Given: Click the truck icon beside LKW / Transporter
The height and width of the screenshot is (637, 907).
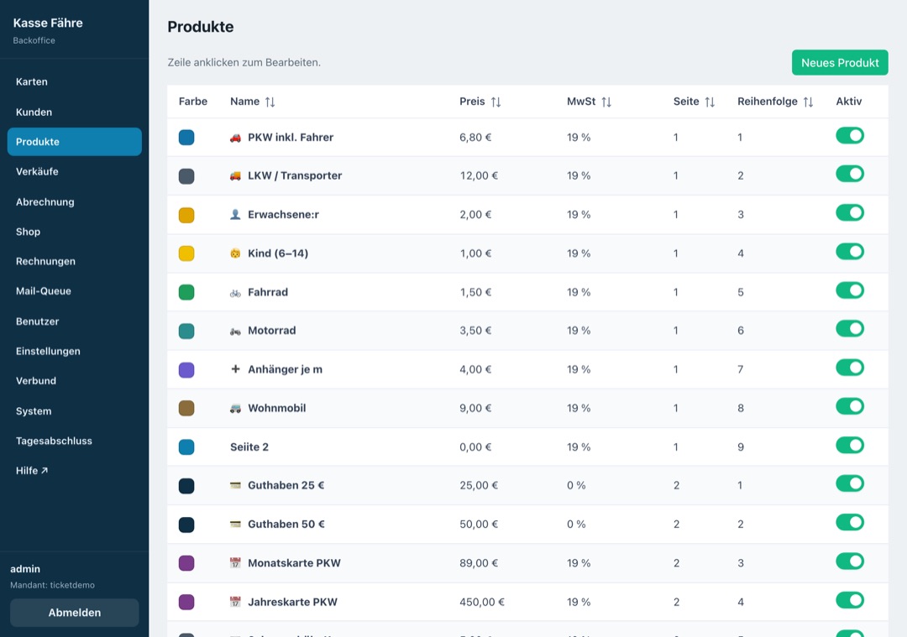Looking at the screenshot, I should click(235, 175).
